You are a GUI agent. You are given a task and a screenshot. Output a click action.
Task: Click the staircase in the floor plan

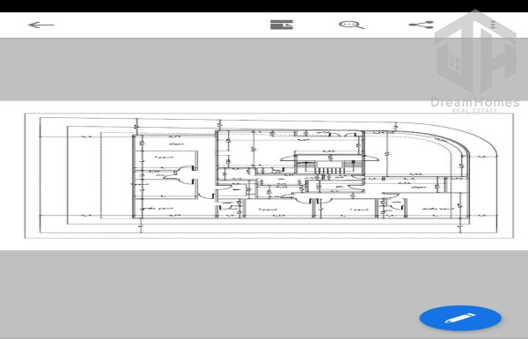point(330,167)
